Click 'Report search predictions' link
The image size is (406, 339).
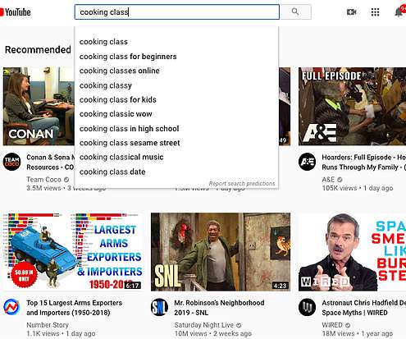[x=242, y=183]
